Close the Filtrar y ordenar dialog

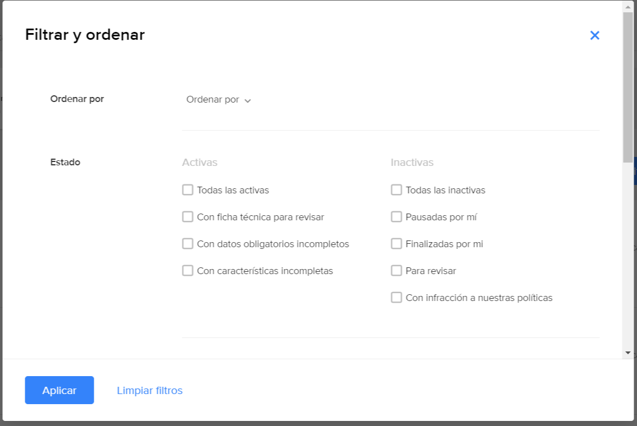[594, 35]
